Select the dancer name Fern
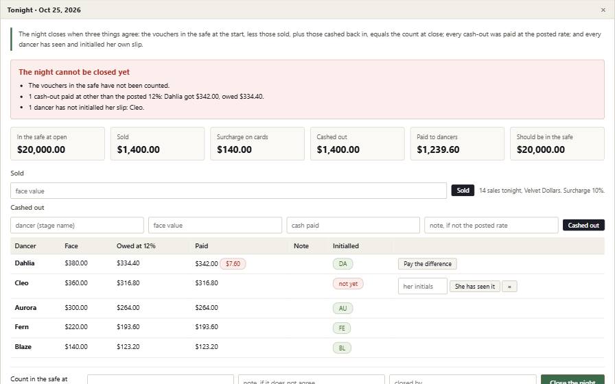 coord(21,327)
